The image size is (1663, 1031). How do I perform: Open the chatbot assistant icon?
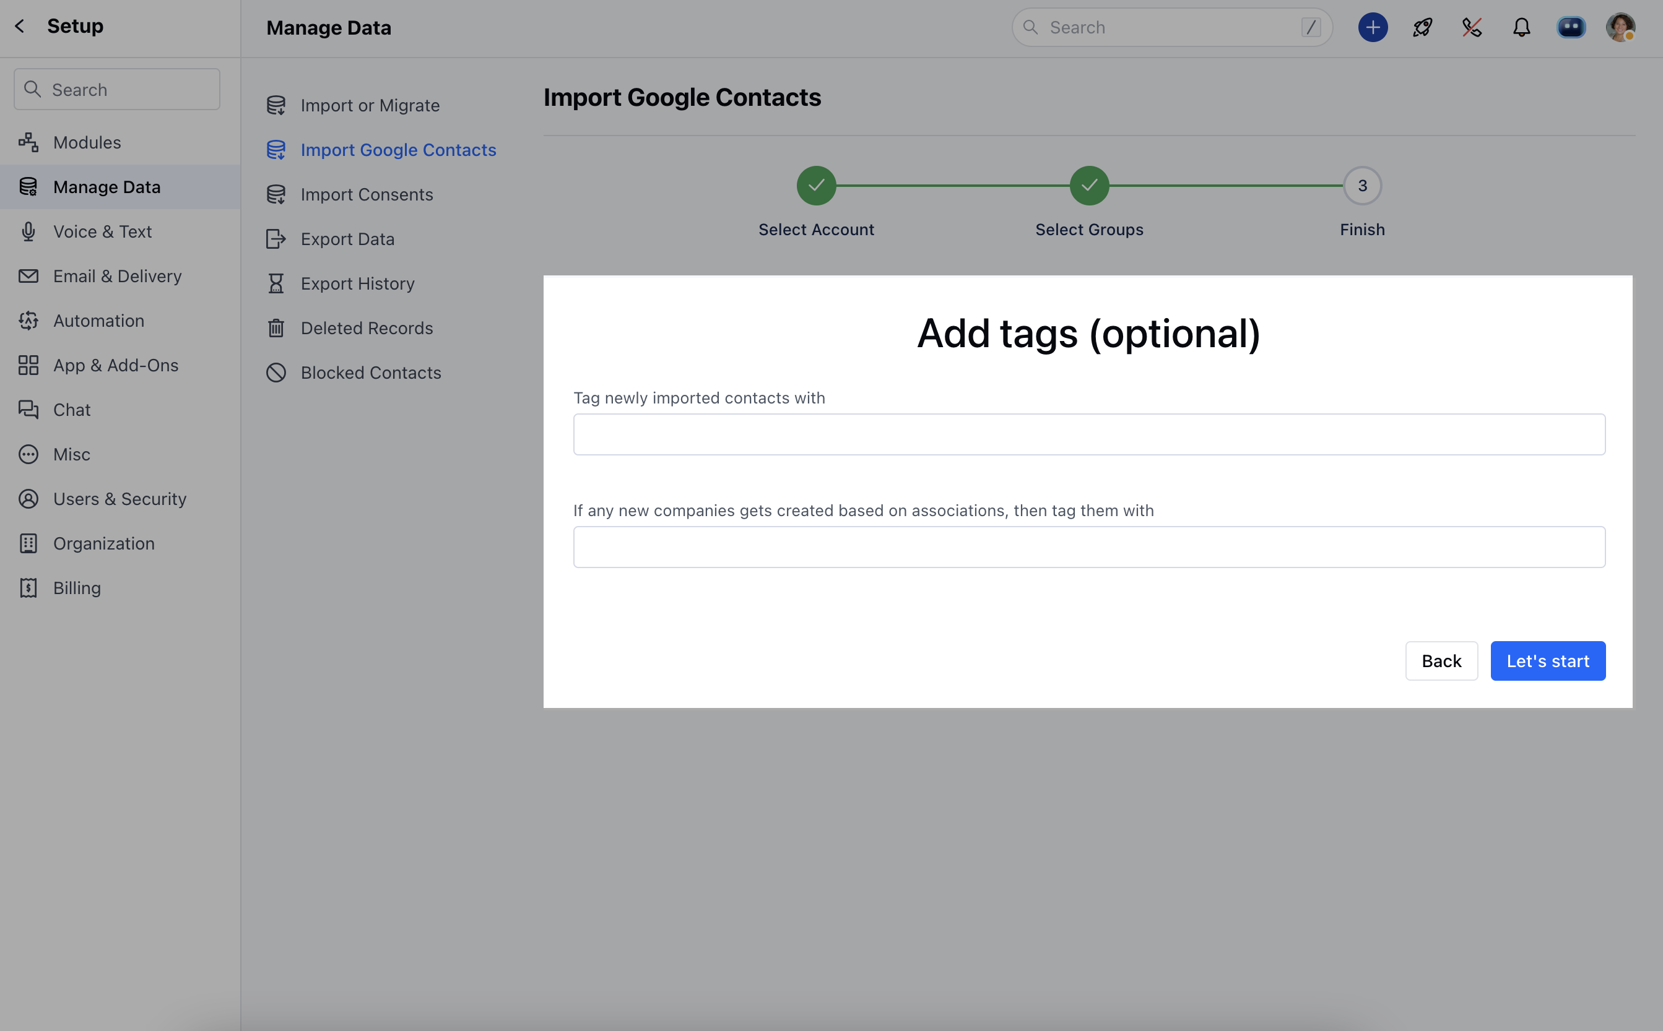click(x=1571, y=28)
